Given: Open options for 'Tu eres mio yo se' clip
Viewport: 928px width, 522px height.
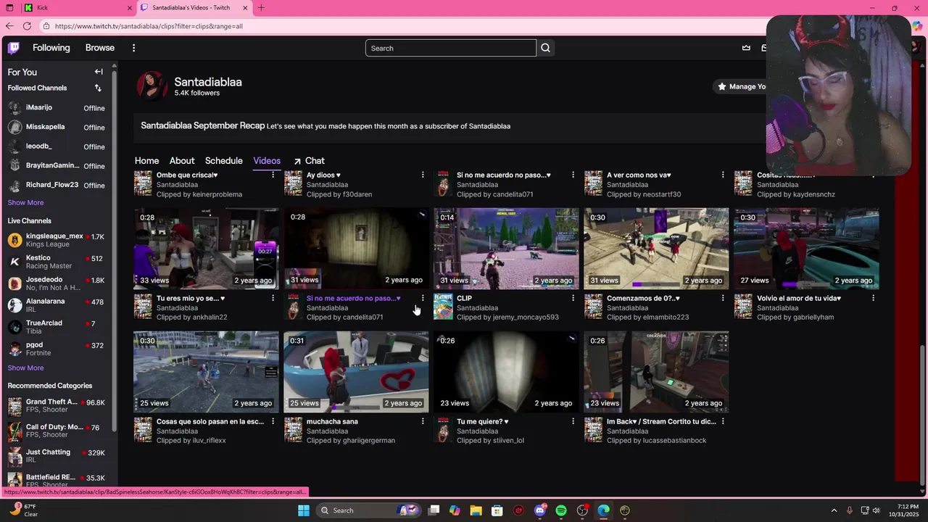Looking at the screenshot, I should [273, 298].
